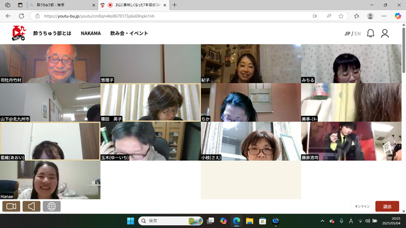This screenshot has width=406, height=228.
Task: View site information lock icon
Action: [x=37, y=16]
